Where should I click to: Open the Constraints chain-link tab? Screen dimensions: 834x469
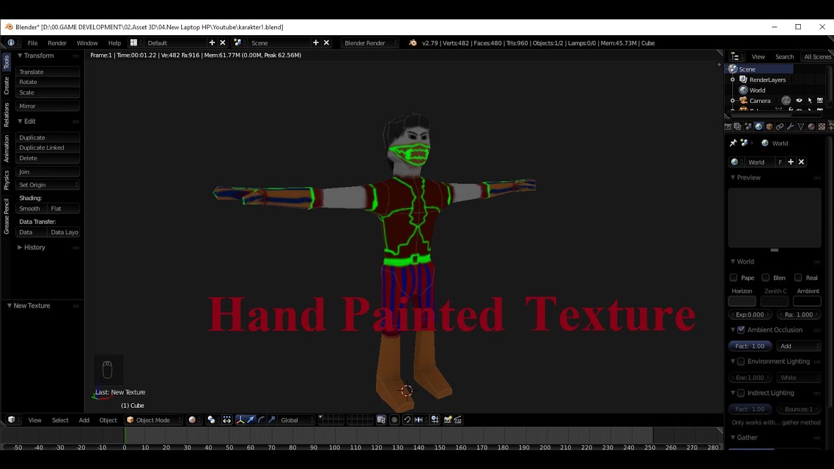780,126
